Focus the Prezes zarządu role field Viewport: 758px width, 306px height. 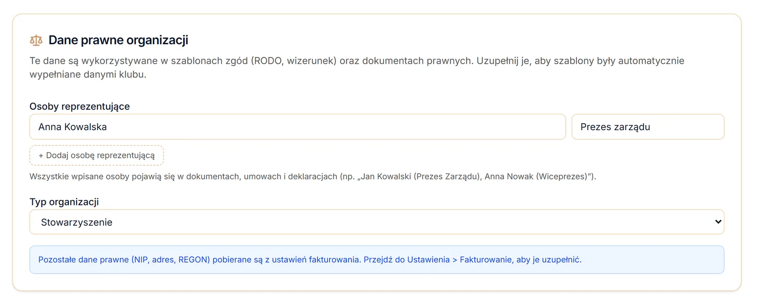tap(648, 127)
